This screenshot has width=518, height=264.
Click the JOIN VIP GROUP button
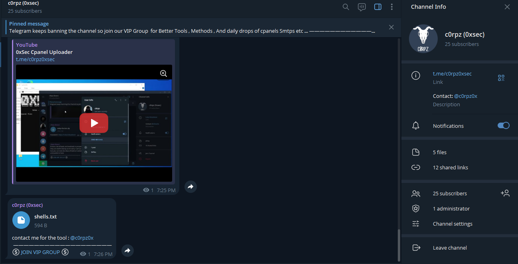coord(40,252)
